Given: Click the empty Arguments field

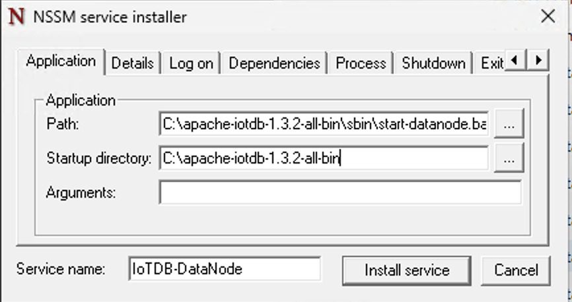Looking at the screenshot, I should (340, 193).
